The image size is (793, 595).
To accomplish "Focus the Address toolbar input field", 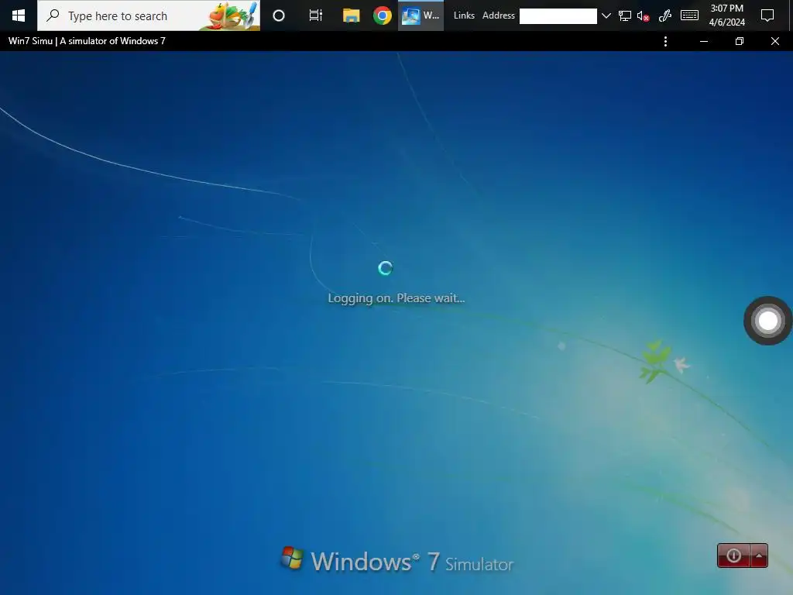I will tap(558, 15).
